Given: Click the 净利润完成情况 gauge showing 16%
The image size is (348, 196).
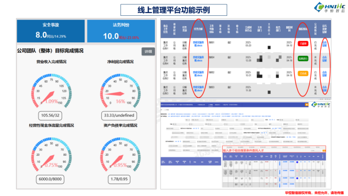Looking at the screenshot, I should 120,91.
